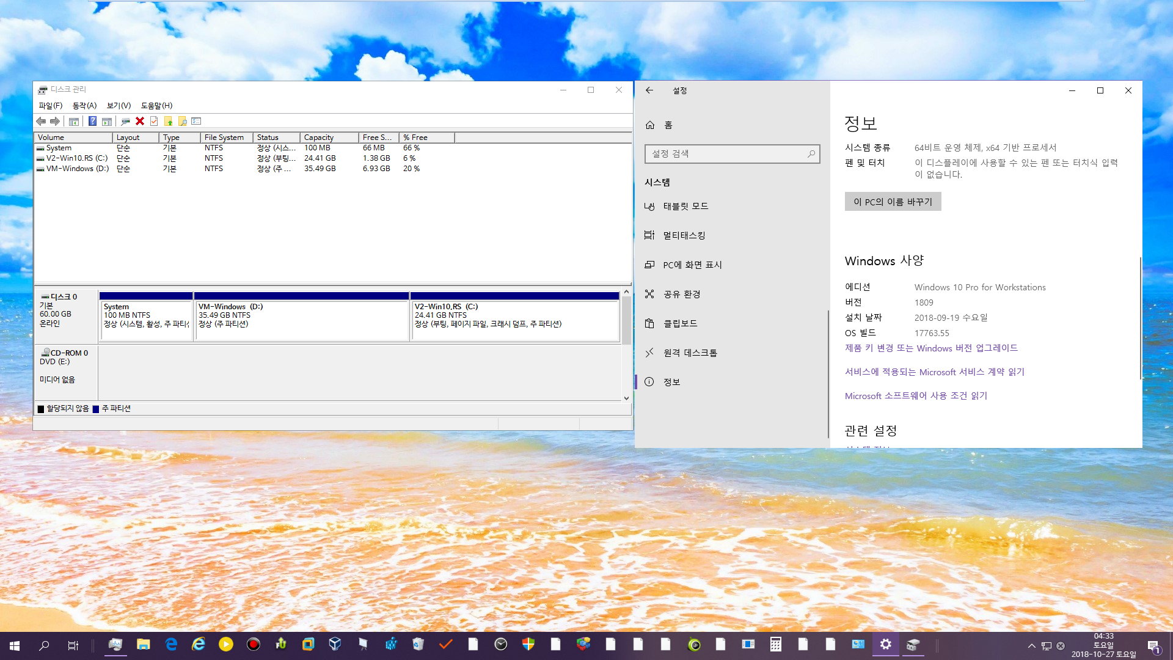Image resolution: width=1173 pixels, height=660 pixels.
Task: Click the properties checkmark document icon
Action: (x=154, y=121)
